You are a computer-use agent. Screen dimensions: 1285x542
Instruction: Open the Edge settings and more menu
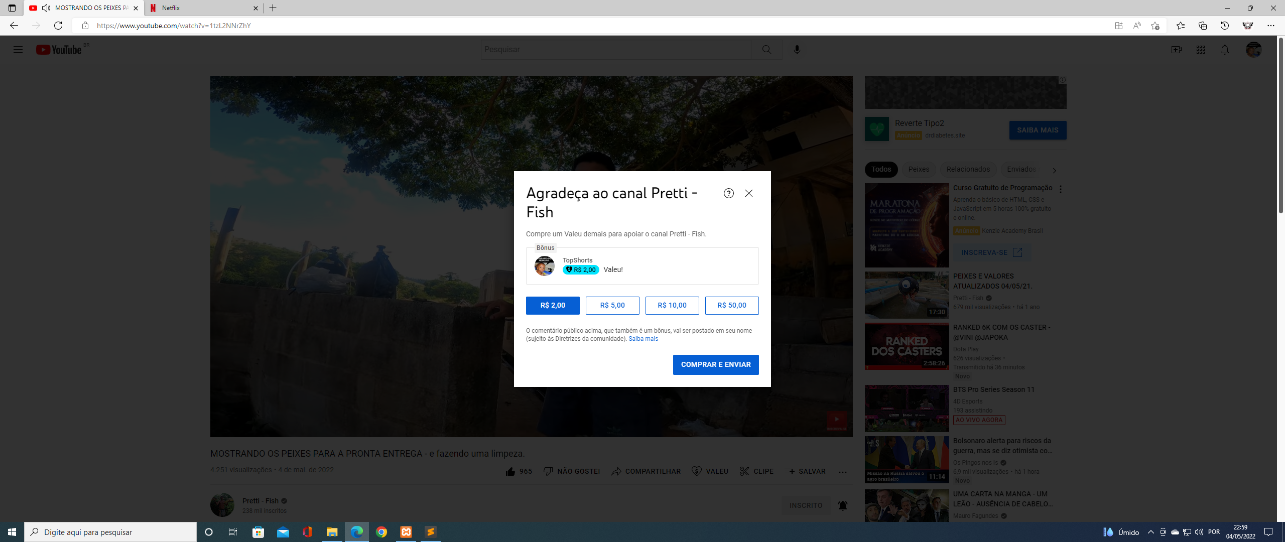1270,26
